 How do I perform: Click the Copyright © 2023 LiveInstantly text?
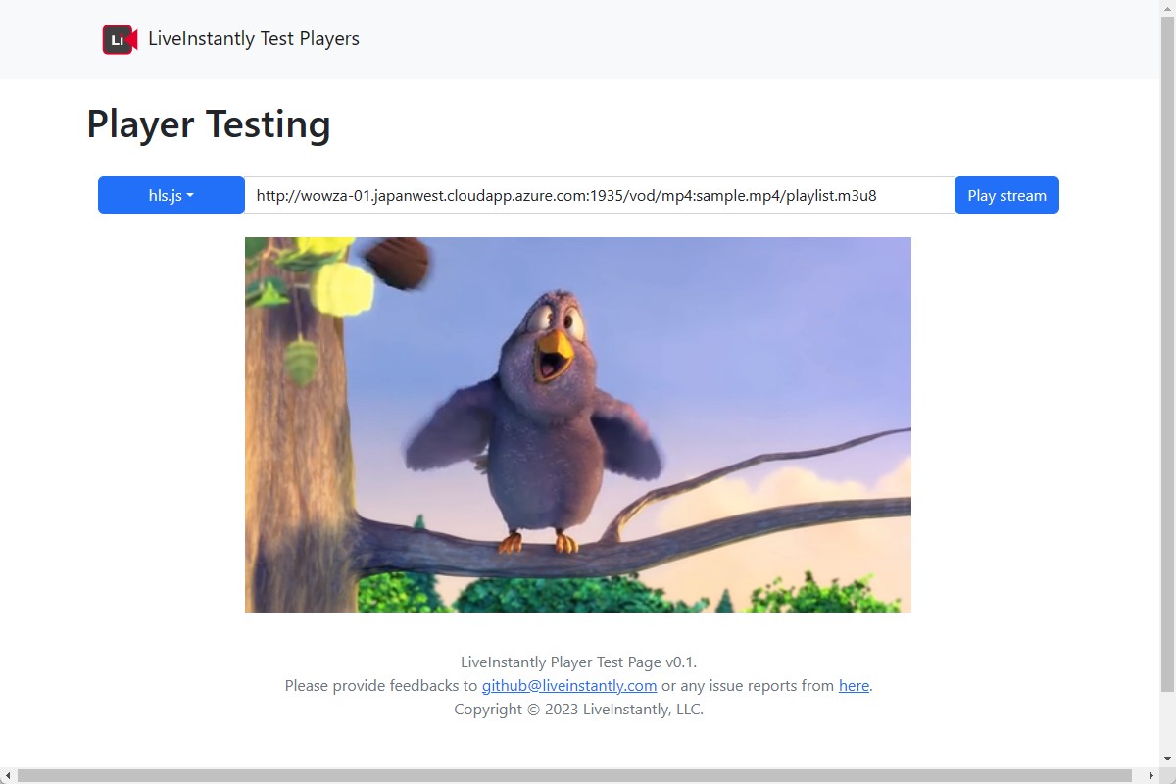click(x=578, y=710)
